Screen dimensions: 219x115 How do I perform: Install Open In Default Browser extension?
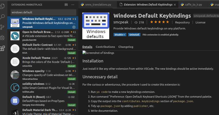72,40
